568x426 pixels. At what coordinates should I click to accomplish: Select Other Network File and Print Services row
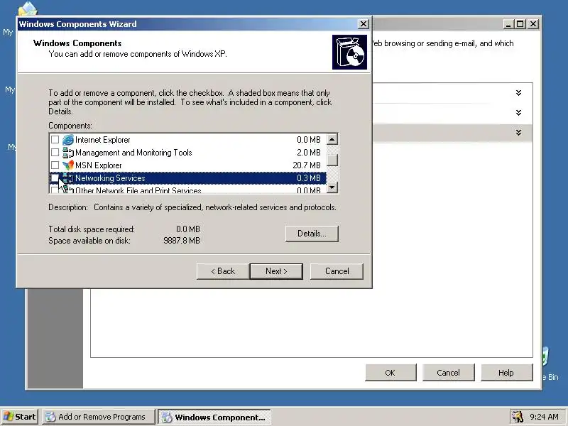click(187, 190)
